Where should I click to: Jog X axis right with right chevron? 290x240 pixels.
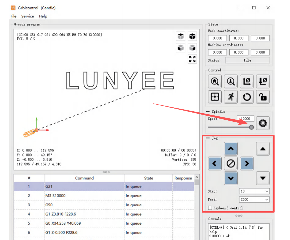(247, 163)
